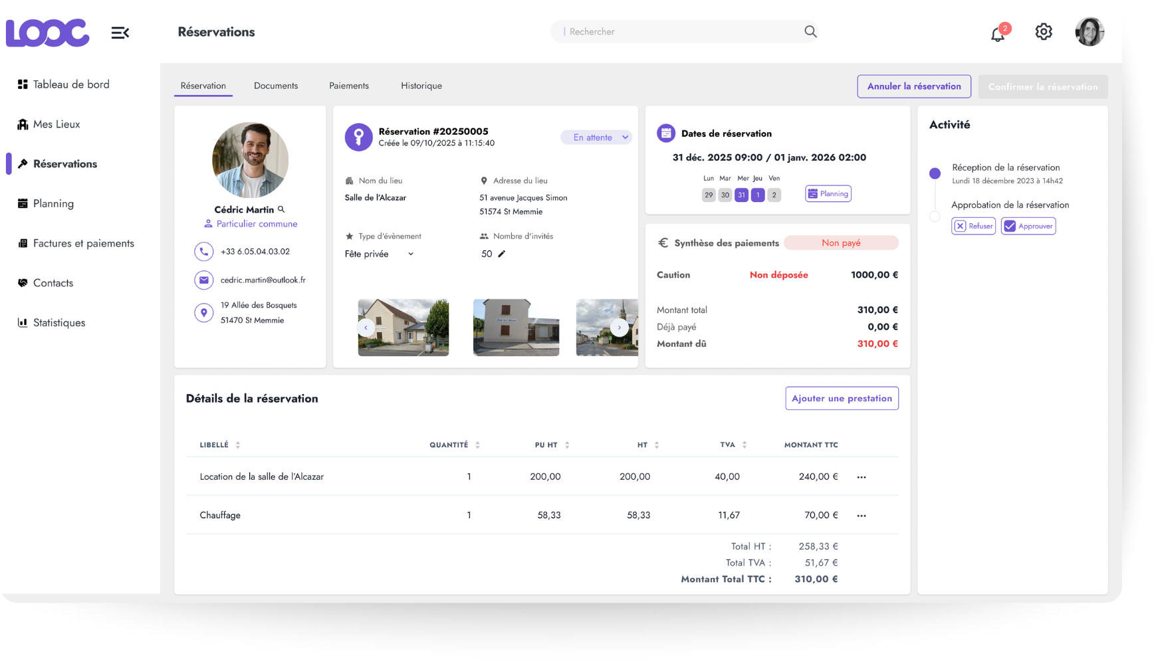1154x663 pixels.
Task: Show next venue photo in carousel
Action: pos(620,328)
